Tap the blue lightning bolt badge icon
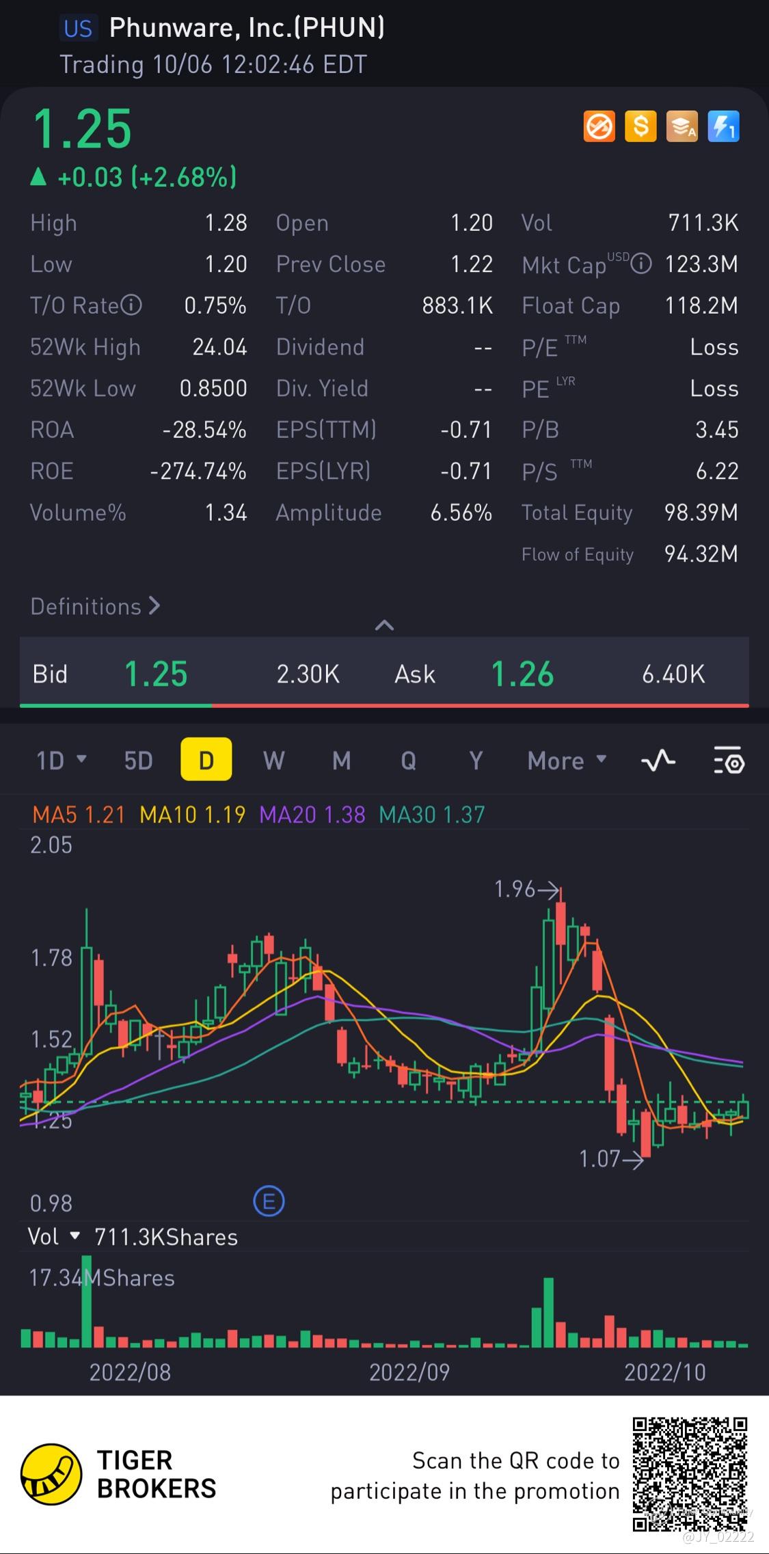769x1554 pixels. [x=723, y=126]
